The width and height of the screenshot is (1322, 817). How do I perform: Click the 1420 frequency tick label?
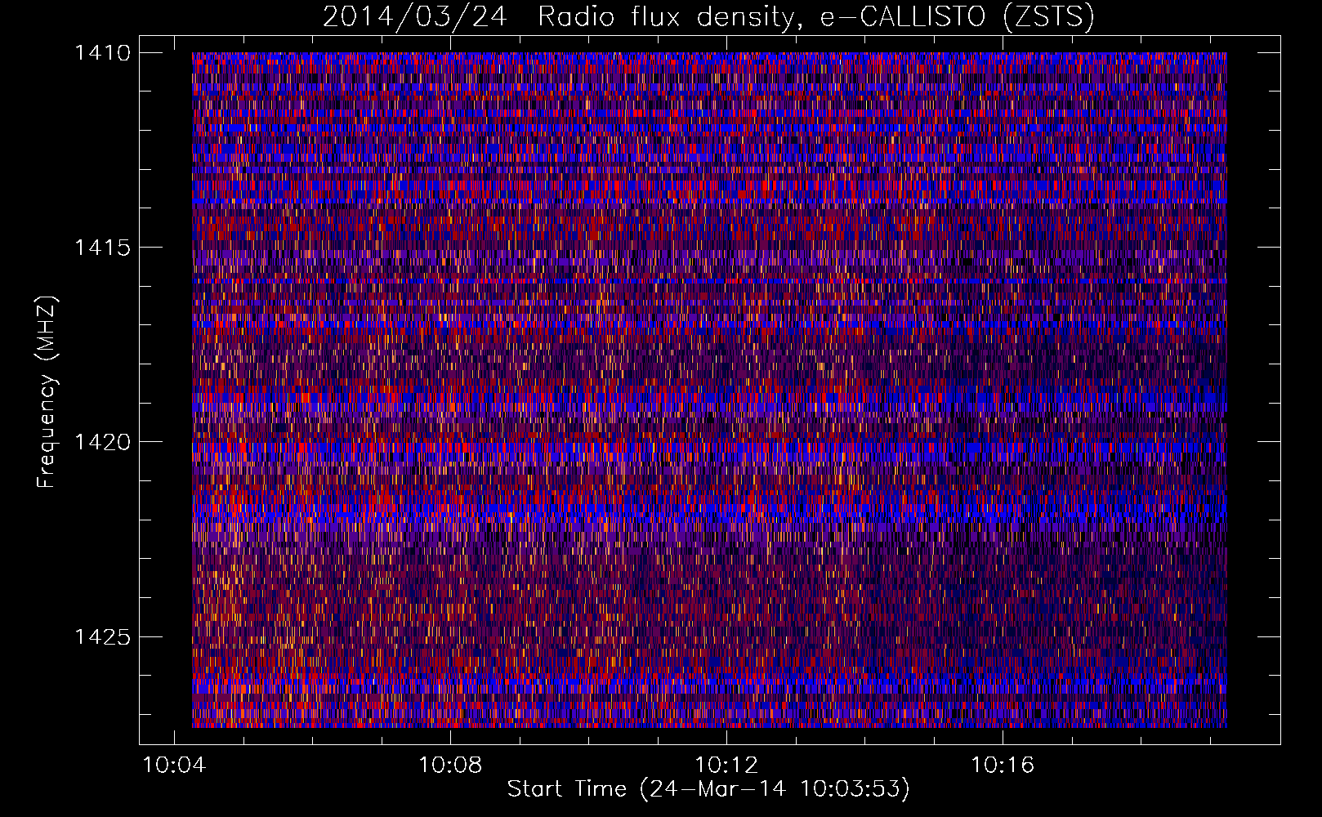[x=102, y=442]
